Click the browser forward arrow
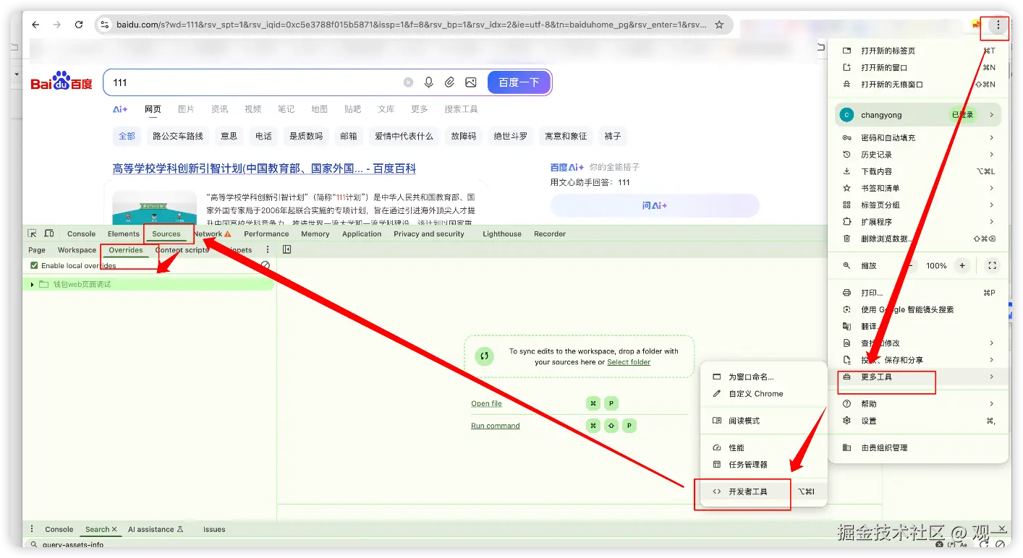The height and width of the screenshot is (558, 1023). tap(57, 25)
